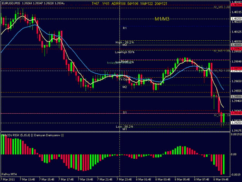Click the '8 Mar 05:45' time axis label
Screen dimensions: 242x182
[182, 180]
